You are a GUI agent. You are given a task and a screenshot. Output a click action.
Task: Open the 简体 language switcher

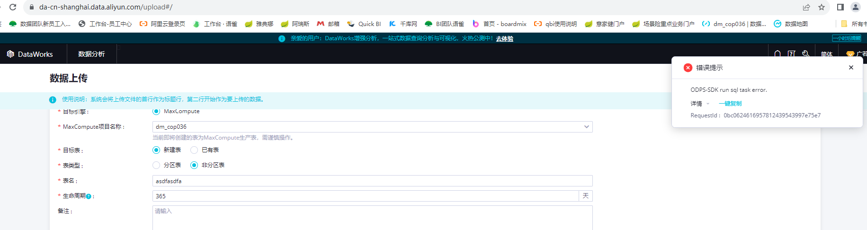[x=827, y=54]
